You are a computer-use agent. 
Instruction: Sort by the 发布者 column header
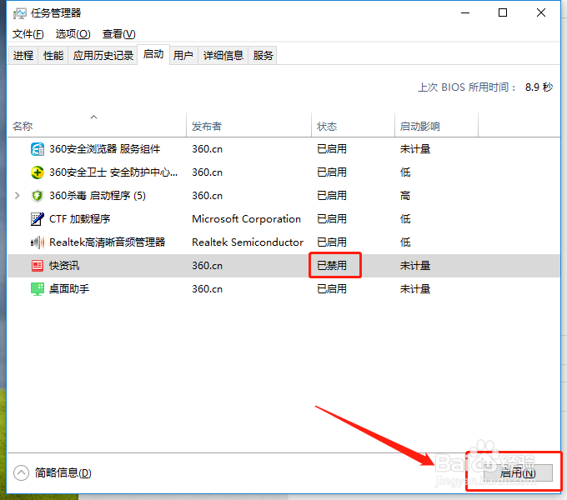248,125
